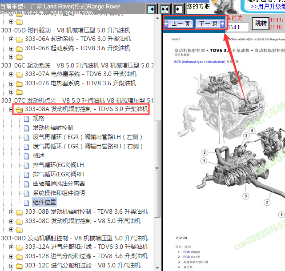The image size is (285, 271).
Task: Expand 303-06B 起动系统 TDV8 folder
Action: click(x=11, y=48)
